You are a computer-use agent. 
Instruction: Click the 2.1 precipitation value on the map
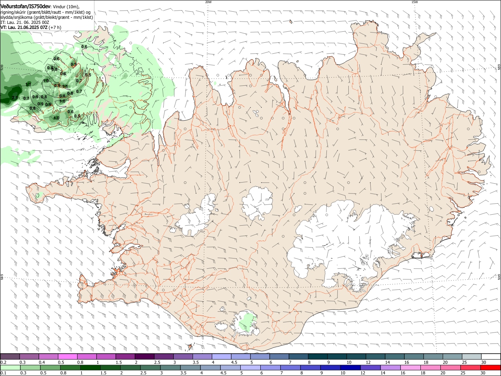click(x=15, y=98)
